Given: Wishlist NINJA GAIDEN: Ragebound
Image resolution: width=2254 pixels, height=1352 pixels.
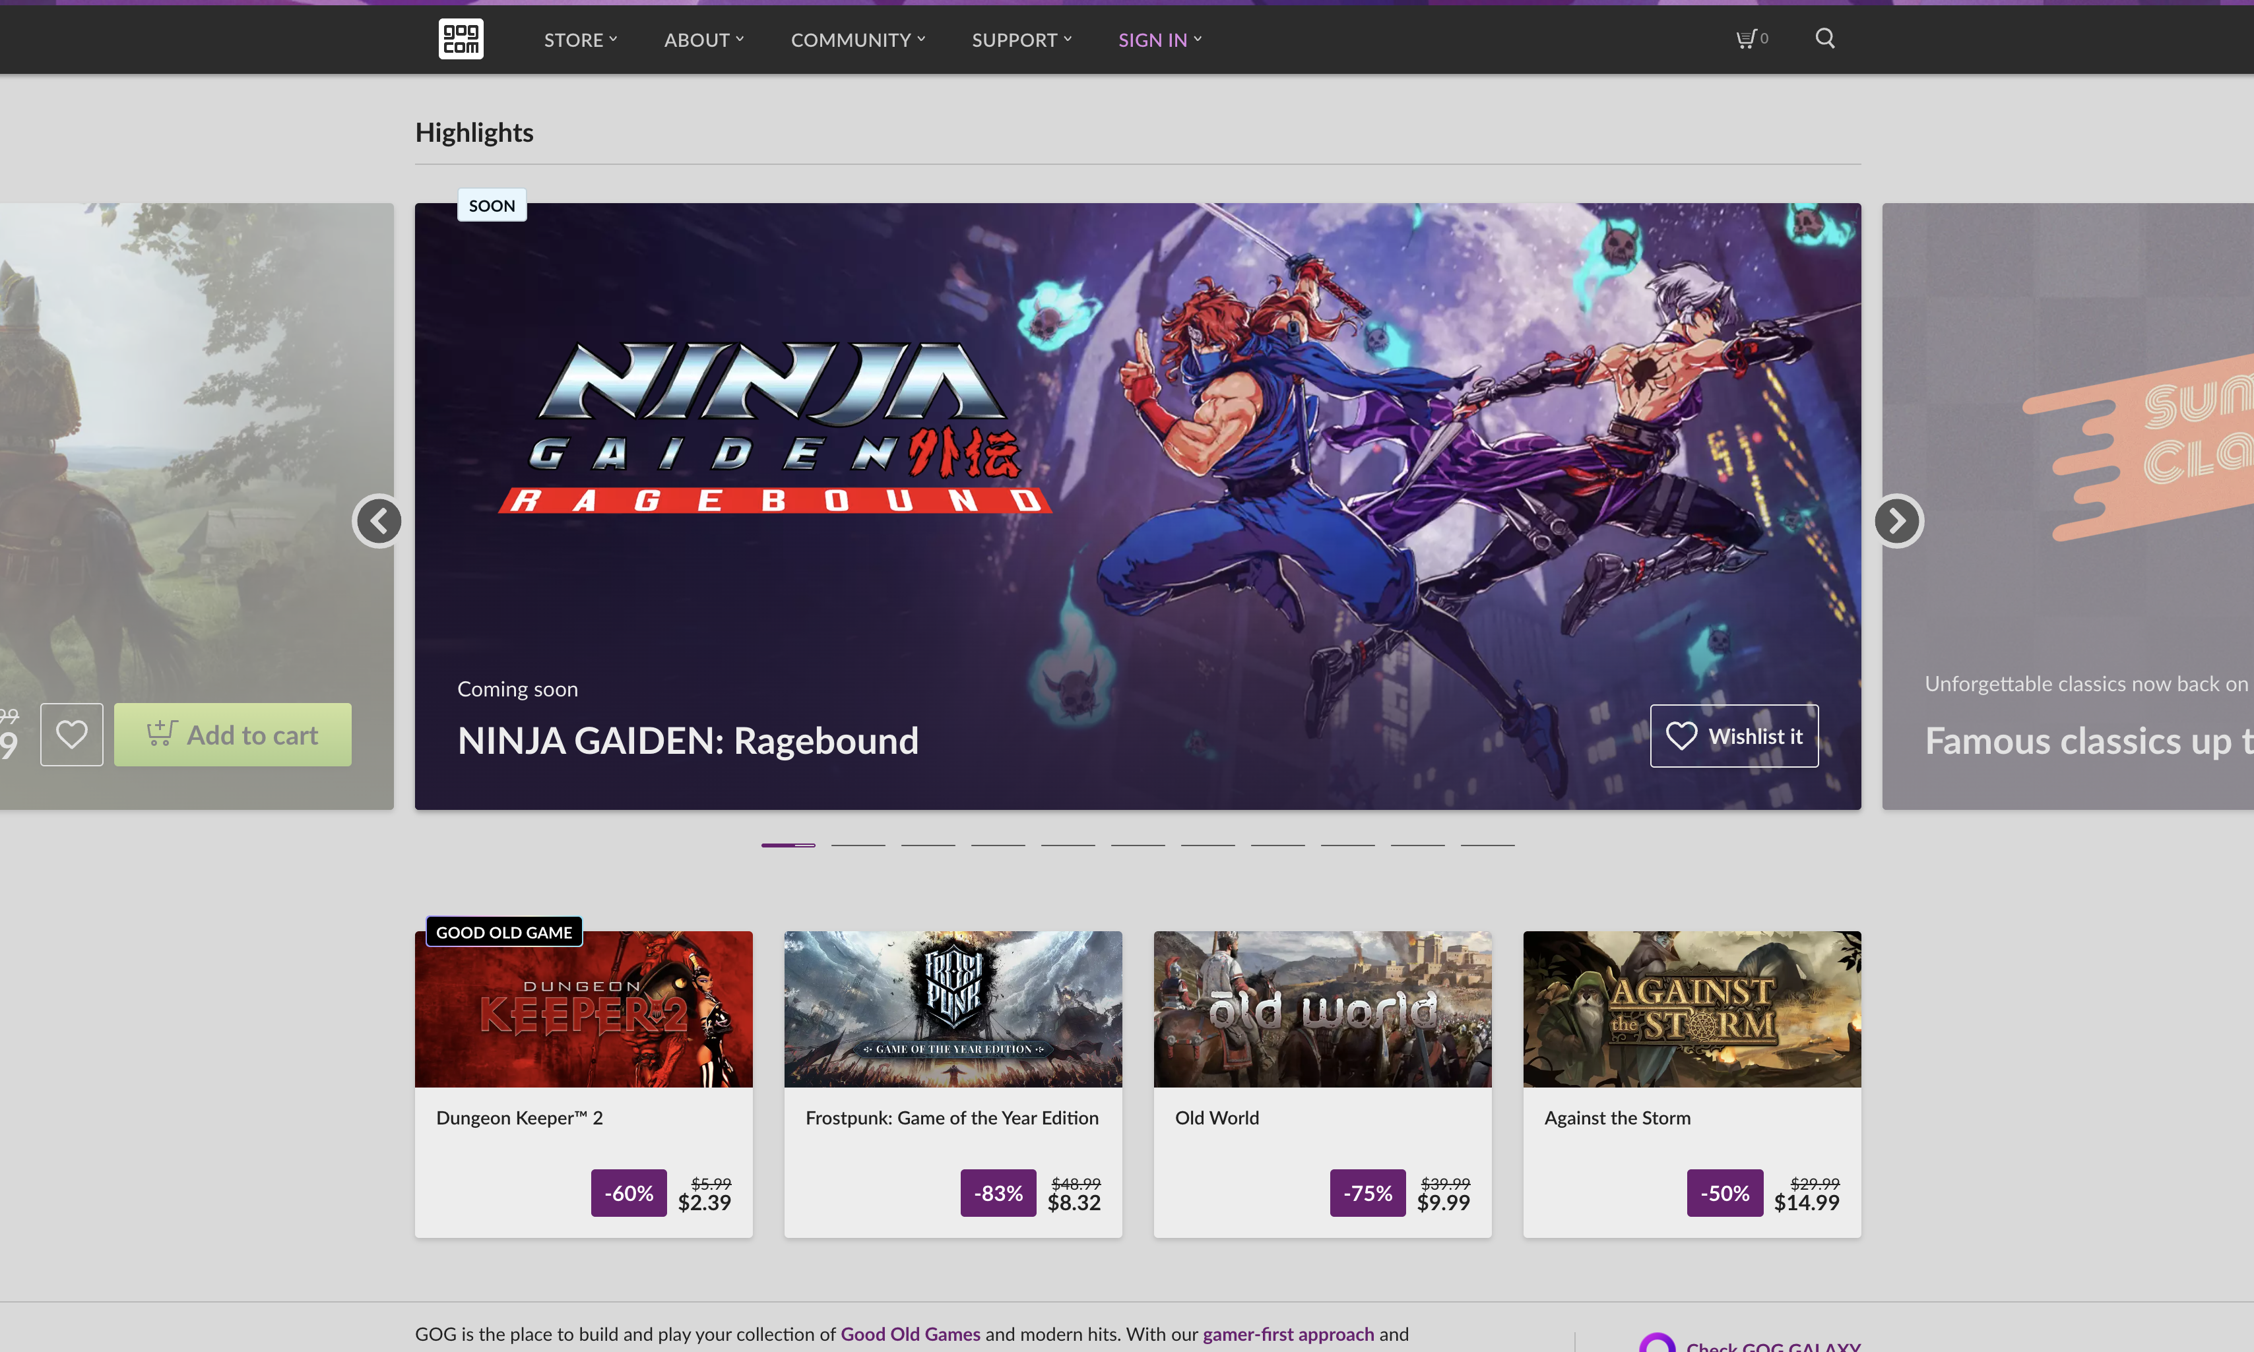Looking at the screenshot, I should (1733, 736).
